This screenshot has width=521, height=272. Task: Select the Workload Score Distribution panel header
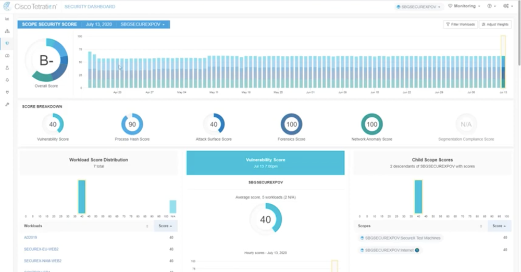point(98,163)
